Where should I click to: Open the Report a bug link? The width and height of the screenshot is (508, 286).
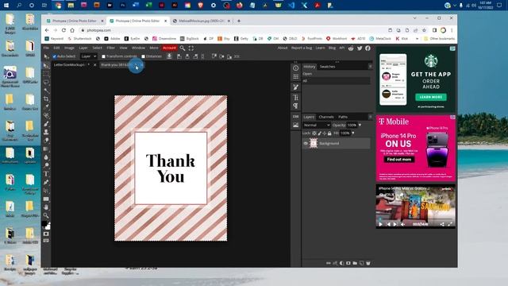[302, 48]
